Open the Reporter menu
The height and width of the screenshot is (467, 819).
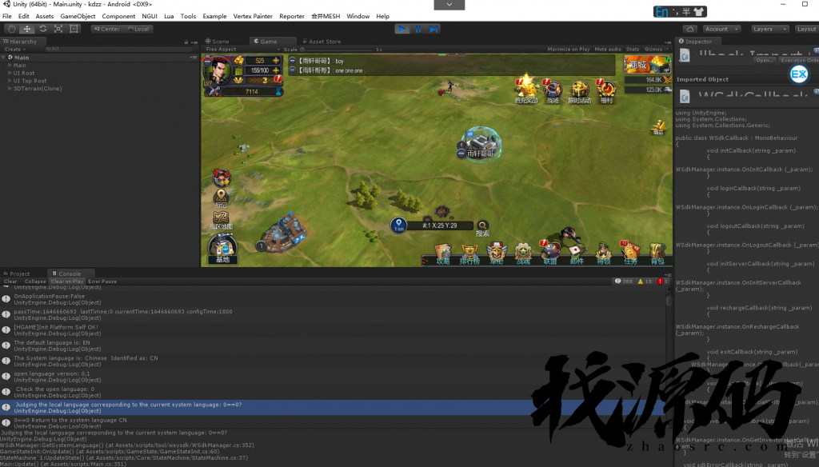(291, 16)
